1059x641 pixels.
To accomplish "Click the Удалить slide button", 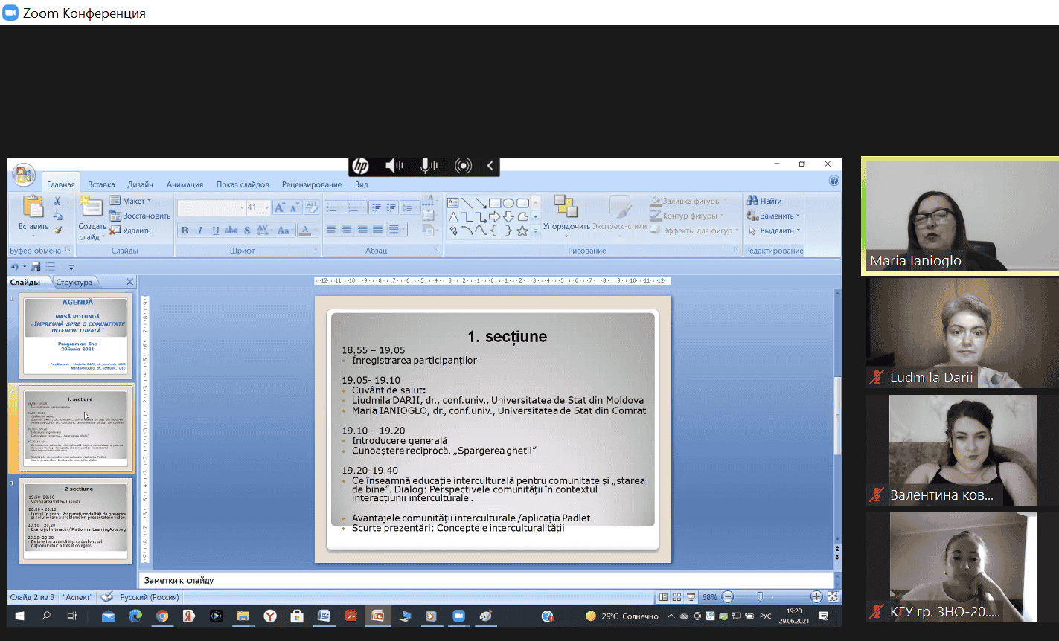I will [131, 231].
